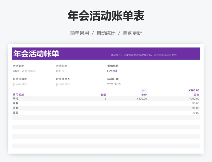Click the @团队成员 field under 报销申请者
212x162 pixels.
pos(20,84)
